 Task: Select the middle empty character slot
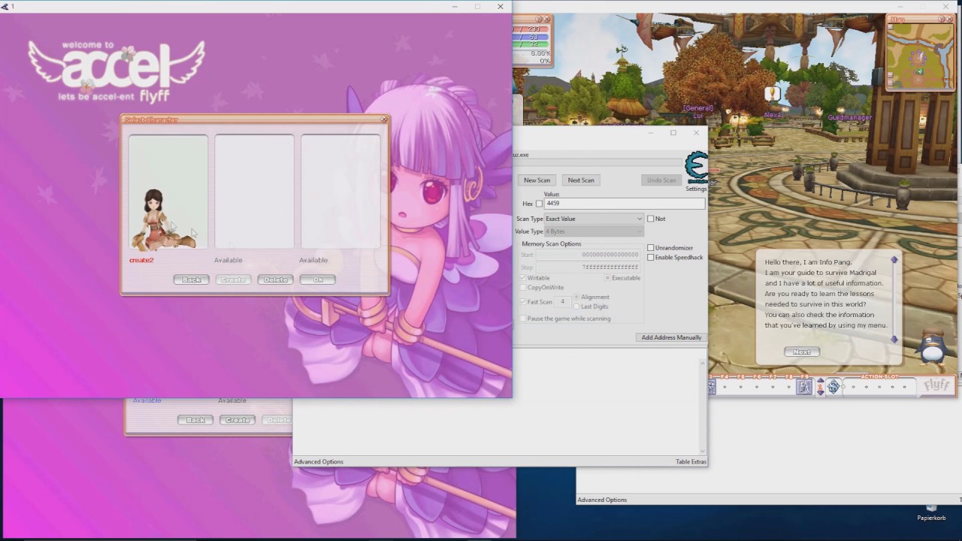pyautogui.click(x=254, y=192)
